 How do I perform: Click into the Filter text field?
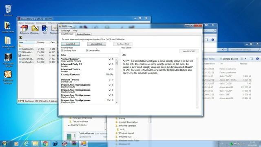pyautogui.click(x=93, y=55)
